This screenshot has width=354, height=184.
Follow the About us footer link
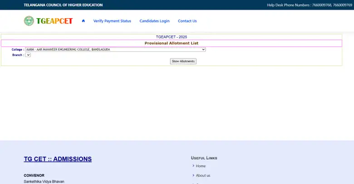203,175
